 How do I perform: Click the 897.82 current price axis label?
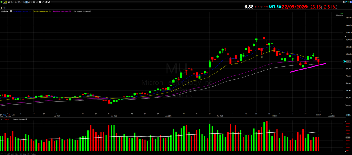pos(348,61)
